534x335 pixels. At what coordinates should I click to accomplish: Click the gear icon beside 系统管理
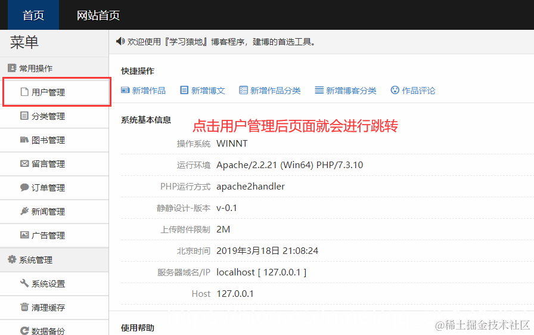click(12, 259)
